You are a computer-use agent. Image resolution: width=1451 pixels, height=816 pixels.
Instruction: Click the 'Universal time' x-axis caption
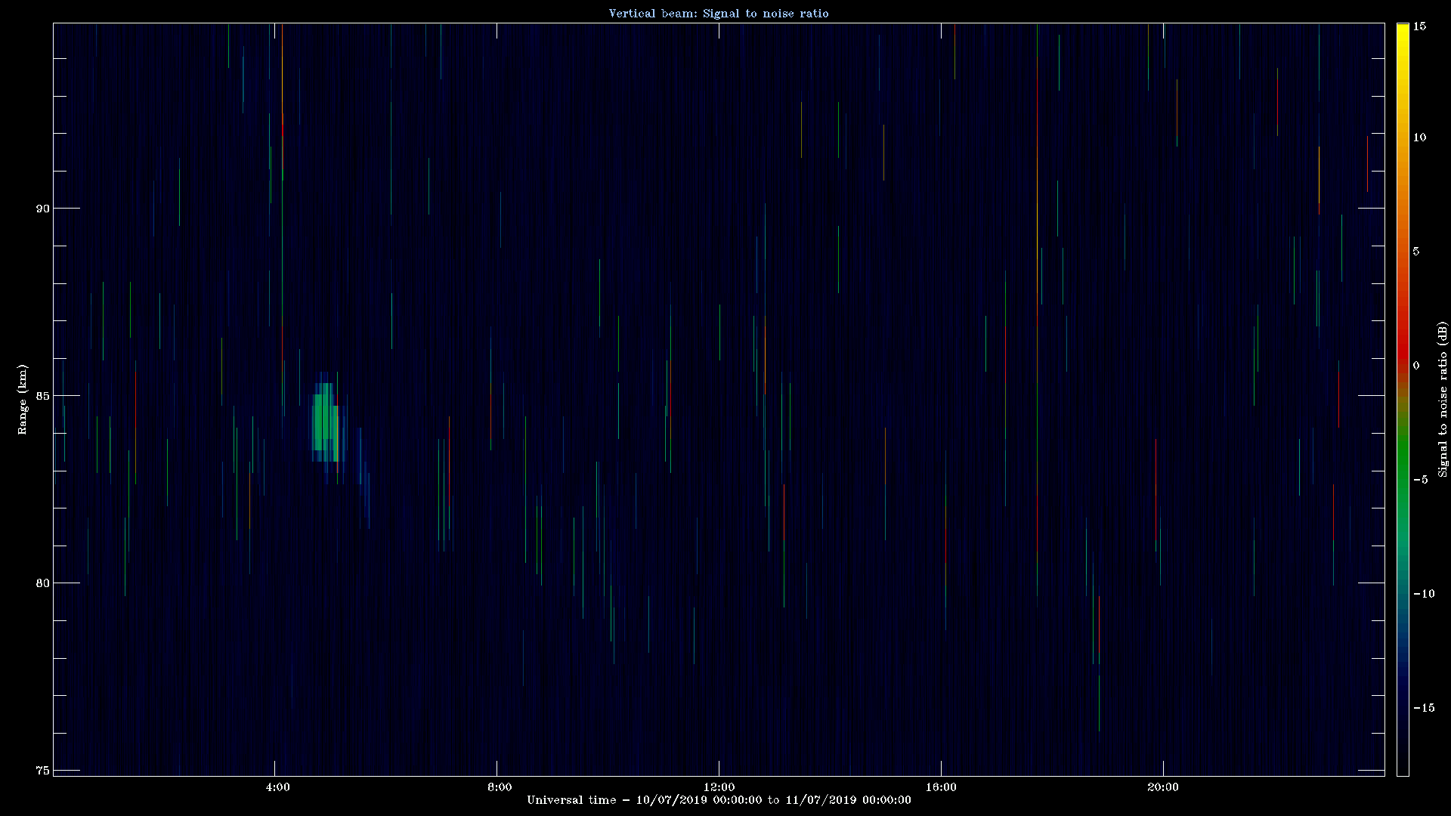[719, 800]
